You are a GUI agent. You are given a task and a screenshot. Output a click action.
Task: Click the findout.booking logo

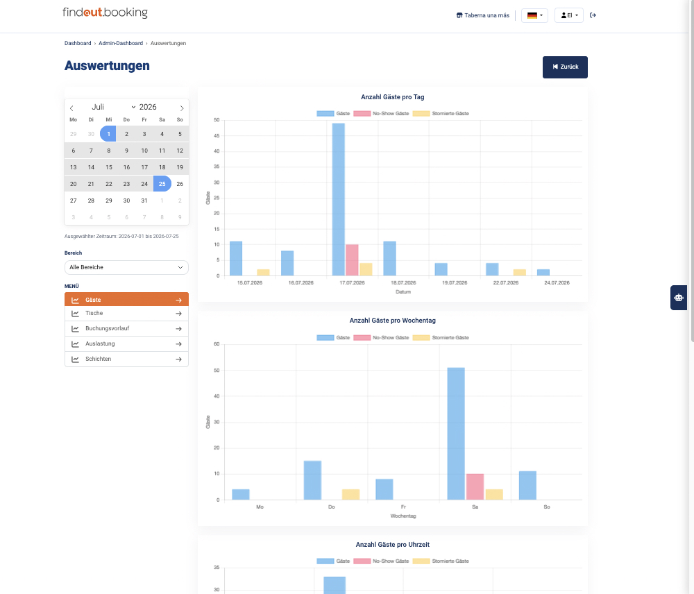point(105,12)
